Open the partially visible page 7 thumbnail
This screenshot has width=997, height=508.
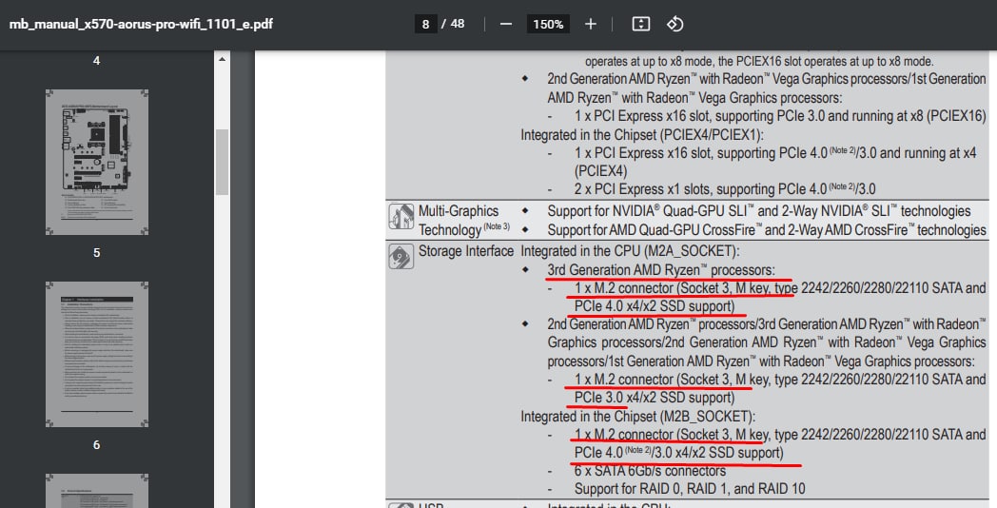[97, 491]
